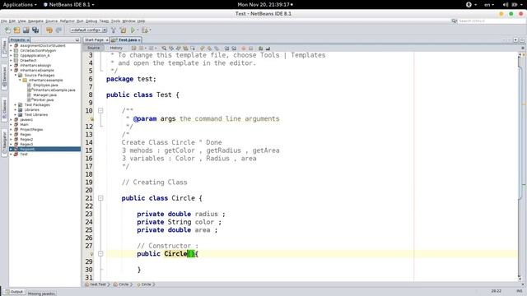Click the New Project toolbar icon
Screen dimensions: 527x296
(x=16, y=30)
